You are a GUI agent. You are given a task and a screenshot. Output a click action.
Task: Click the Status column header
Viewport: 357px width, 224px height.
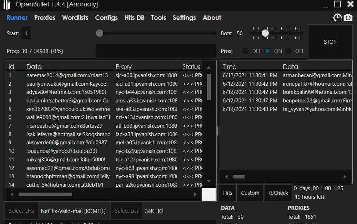(x=191, y=66)
